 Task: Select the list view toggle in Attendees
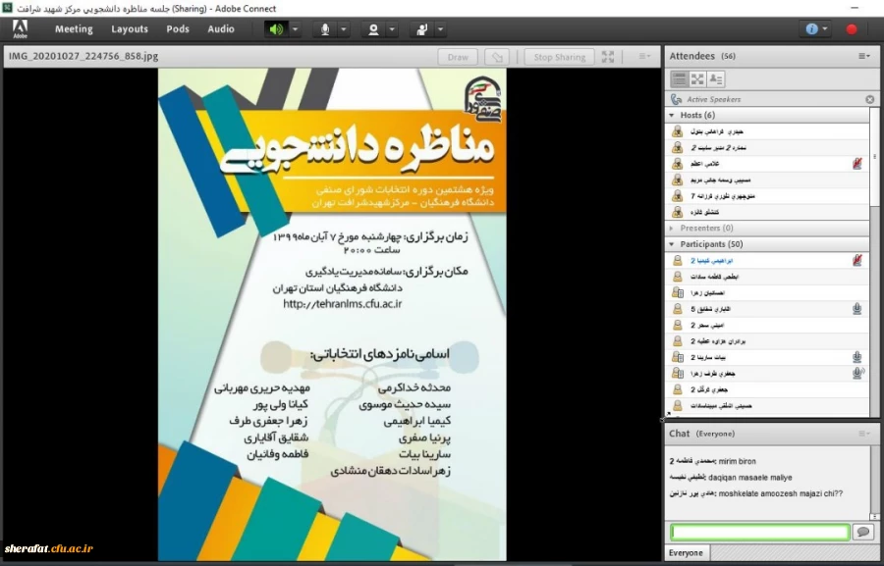pos(679,78)
